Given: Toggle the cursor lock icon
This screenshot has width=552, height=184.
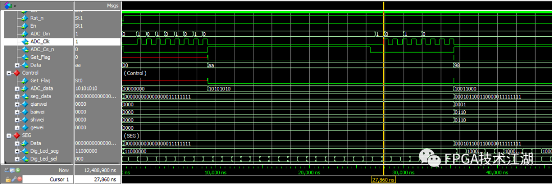Looking at the screenshot, I should coord(8,179).
